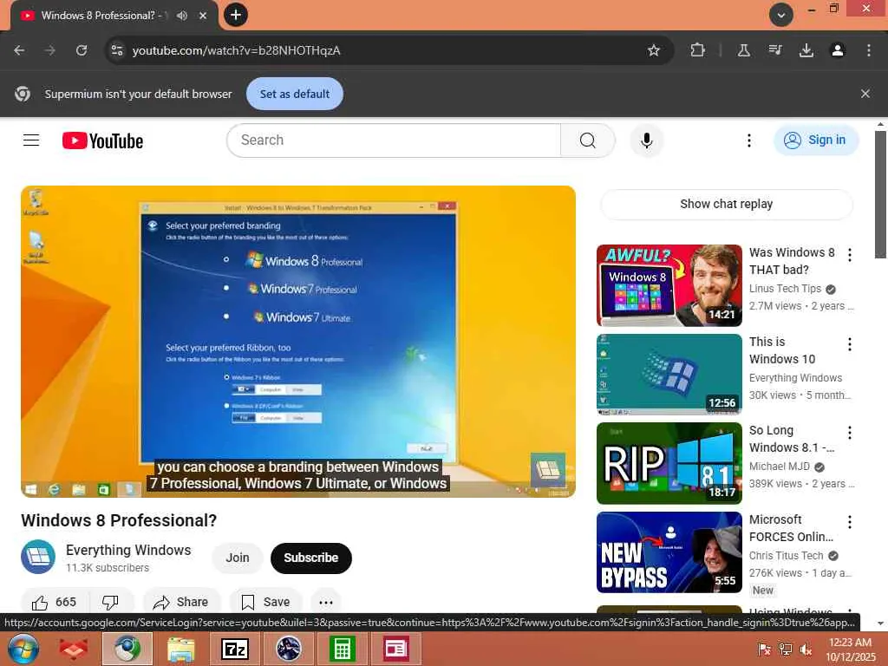Open This is Windows 10 video thumbnail

click(x=669, y=375)
